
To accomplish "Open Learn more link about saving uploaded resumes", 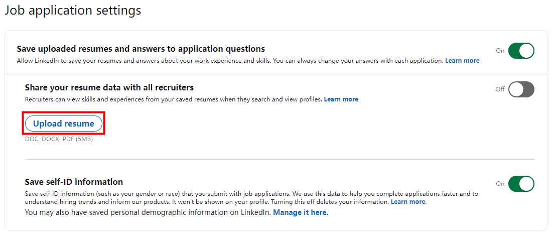I will (x=462, y=60).
